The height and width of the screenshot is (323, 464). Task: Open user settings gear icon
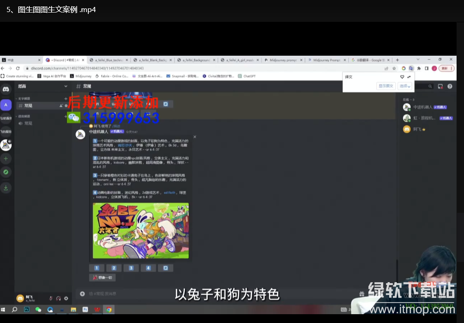(66, 298)
